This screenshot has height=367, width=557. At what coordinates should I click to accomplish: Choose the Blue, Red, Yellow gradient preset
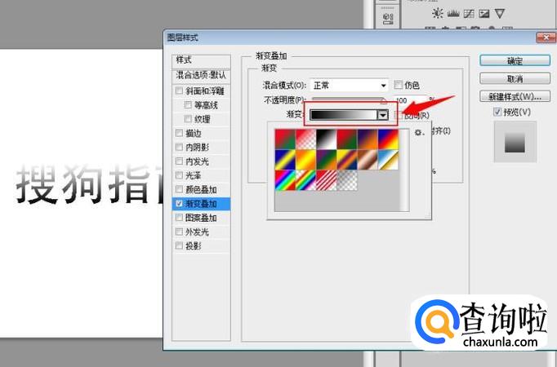click(x=388, y=139)
